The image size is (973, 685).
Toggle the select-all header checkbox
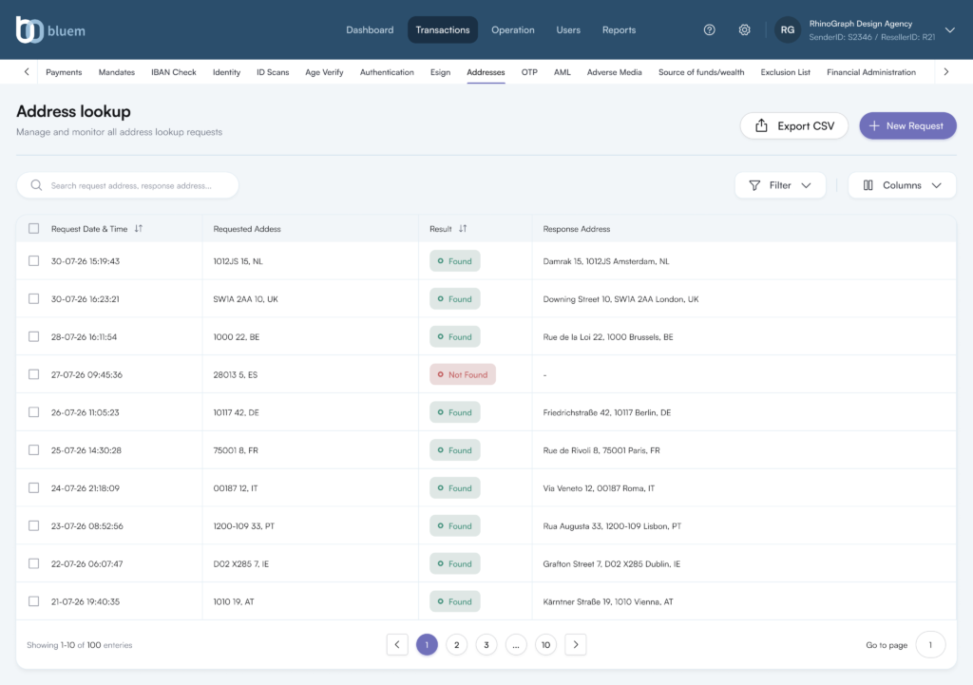click(x=33, y=228)
